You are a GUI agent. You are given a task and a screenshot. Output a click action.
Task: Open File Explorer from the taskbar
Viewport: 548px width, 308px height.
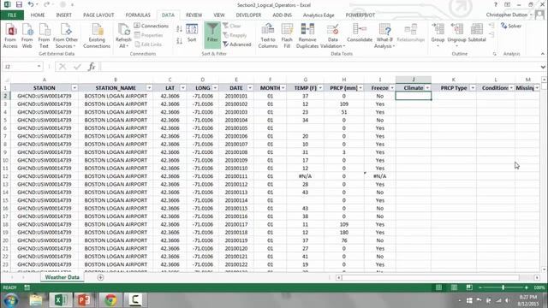pos(36,300)
